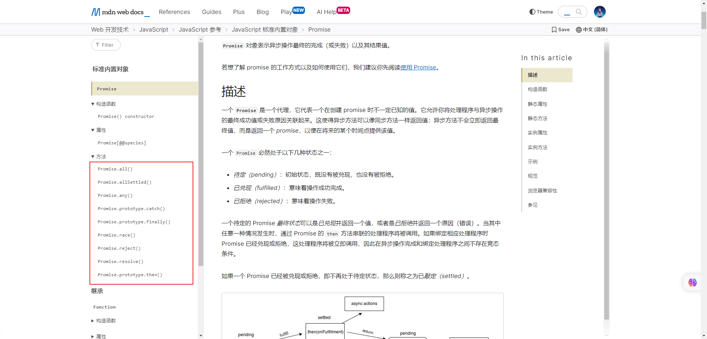Screen dimensions: 707x339
Task: Expand the 构造函数 section under Function
Action: coord(93,321)
